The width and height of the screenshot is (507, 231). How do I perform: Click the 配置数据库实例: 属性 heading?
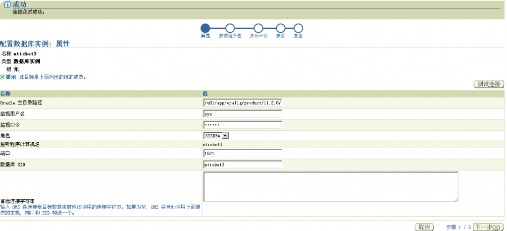(35, 44)
